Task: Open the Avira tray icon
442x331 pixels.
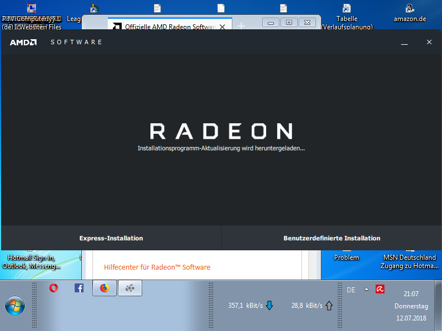Action: pyautogui.click(x=380, y=289)
